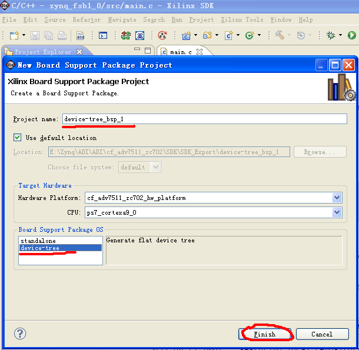
Task: Minimize the New Board Support Package dialog
Action: click(x=321, y=65)
